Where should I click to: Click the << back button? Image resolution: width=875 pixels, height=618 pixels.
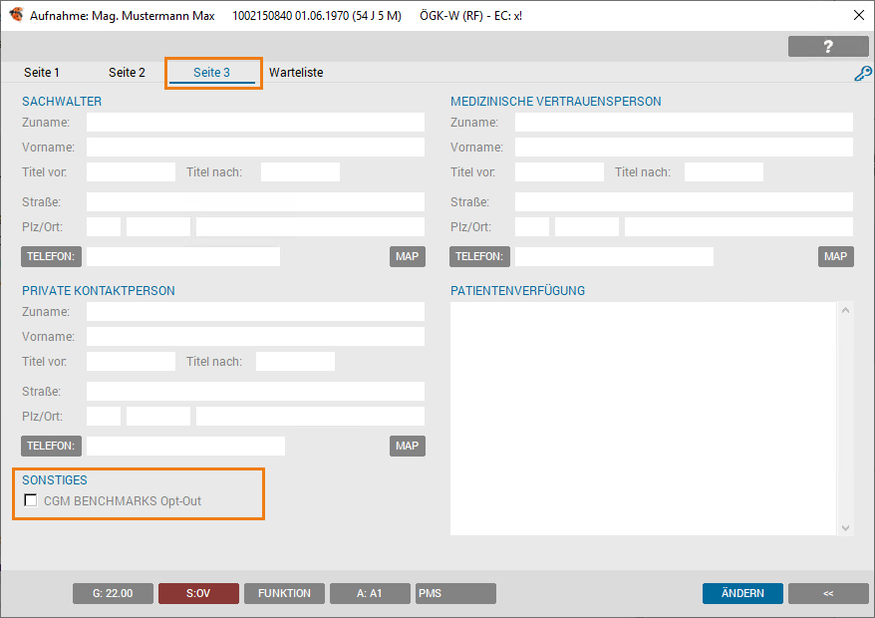coord(827,593)
